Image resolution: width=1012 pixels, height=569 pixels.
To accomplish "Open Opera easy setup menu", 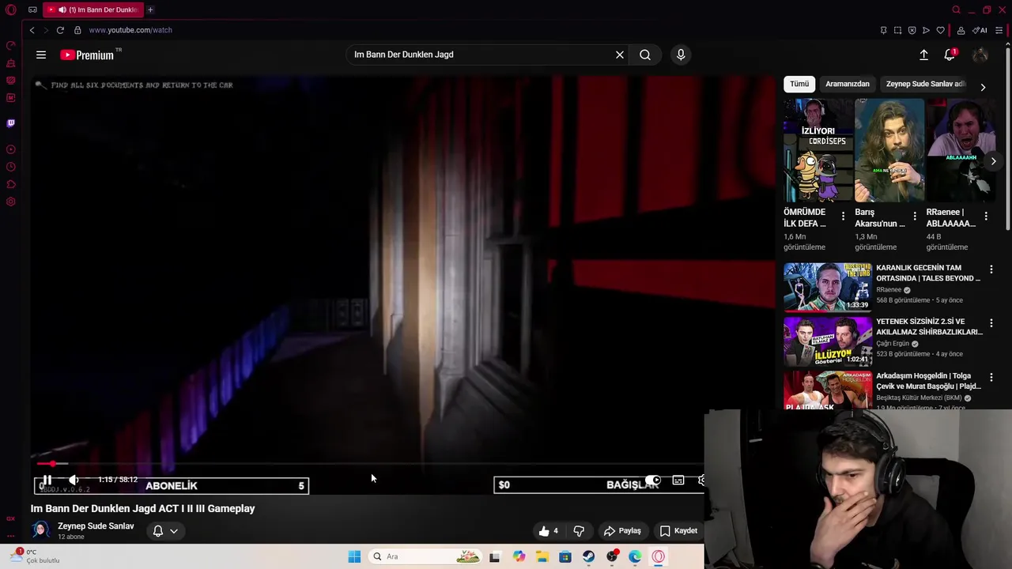I will tap(999, 30).
